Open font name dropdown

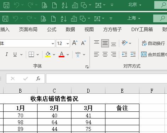click(x=53, y=44)
